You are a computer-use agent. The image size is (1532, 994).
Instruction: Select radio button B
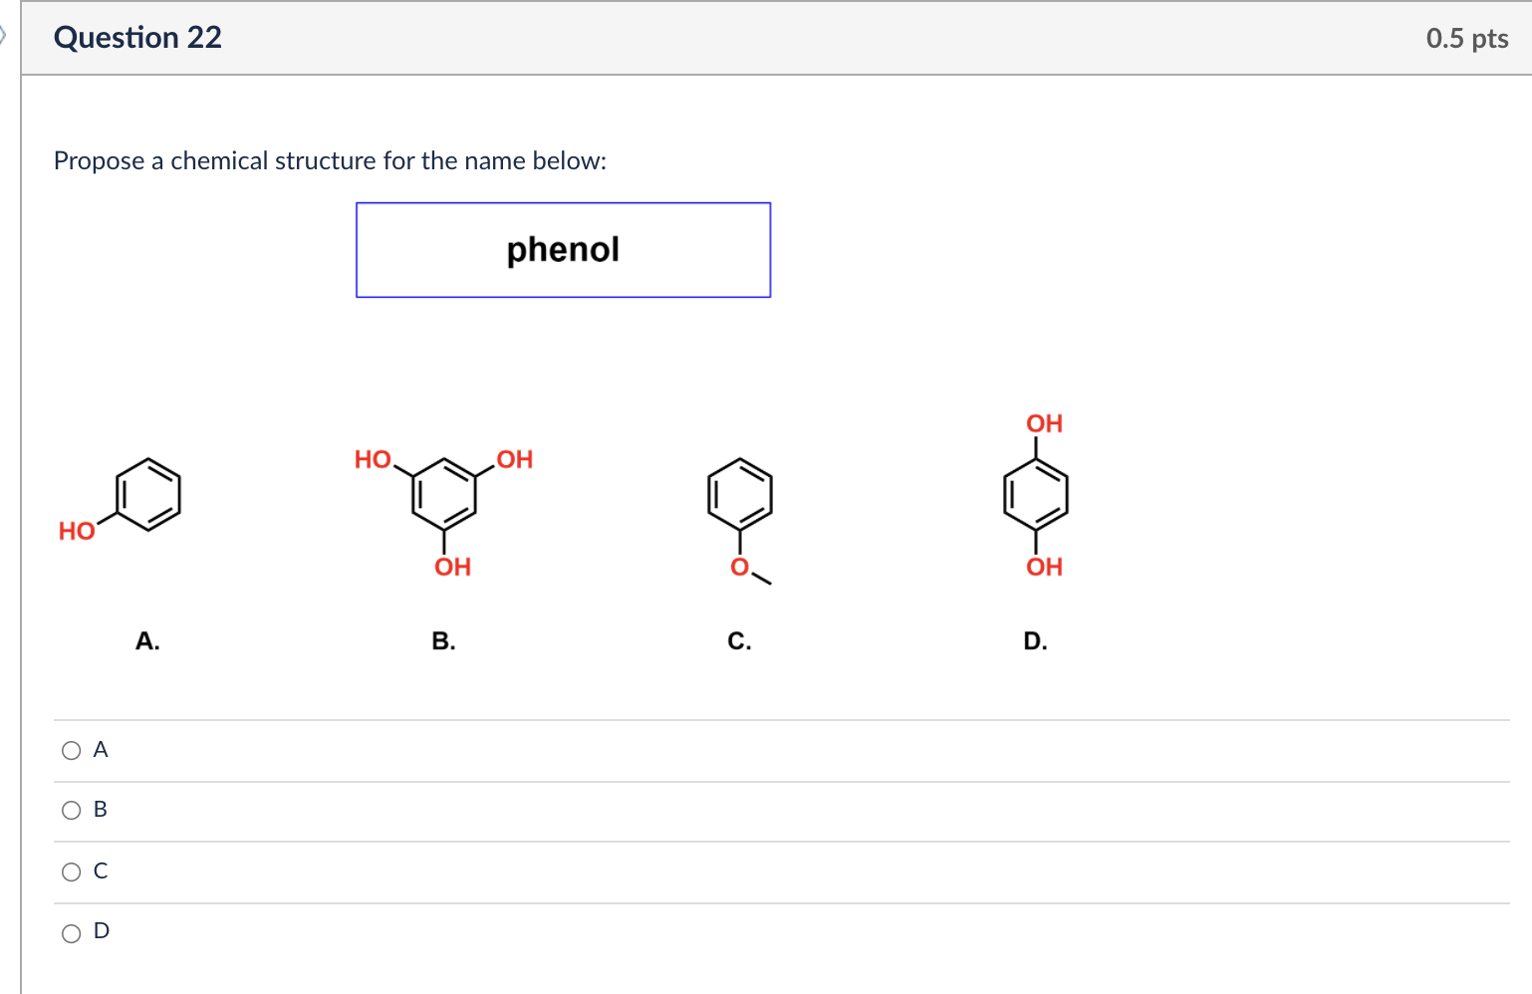[x=70, y=811]
